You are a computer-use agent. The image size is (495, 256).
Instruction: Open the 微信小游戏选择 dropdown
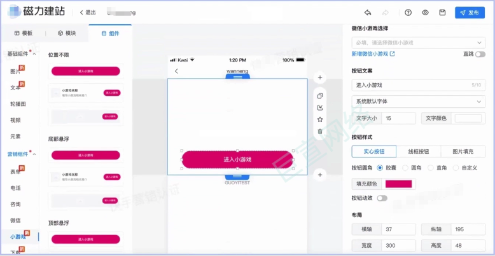[418, 43]
